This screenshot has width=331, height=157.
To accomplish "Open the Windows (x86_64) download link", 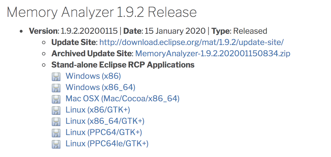I will [x=100, y=88].
